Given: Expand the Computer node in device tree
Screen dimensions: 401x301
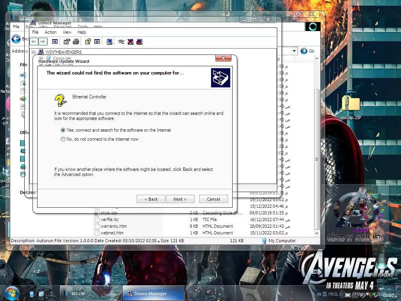Looking at the screenshot, I should point(41,59).
